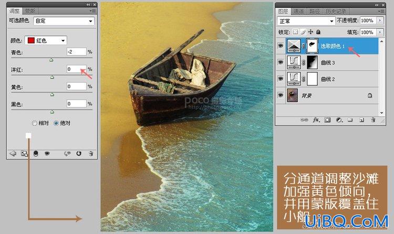
Task: Switch to the 历史记录 tab
Action: (336, 12)
